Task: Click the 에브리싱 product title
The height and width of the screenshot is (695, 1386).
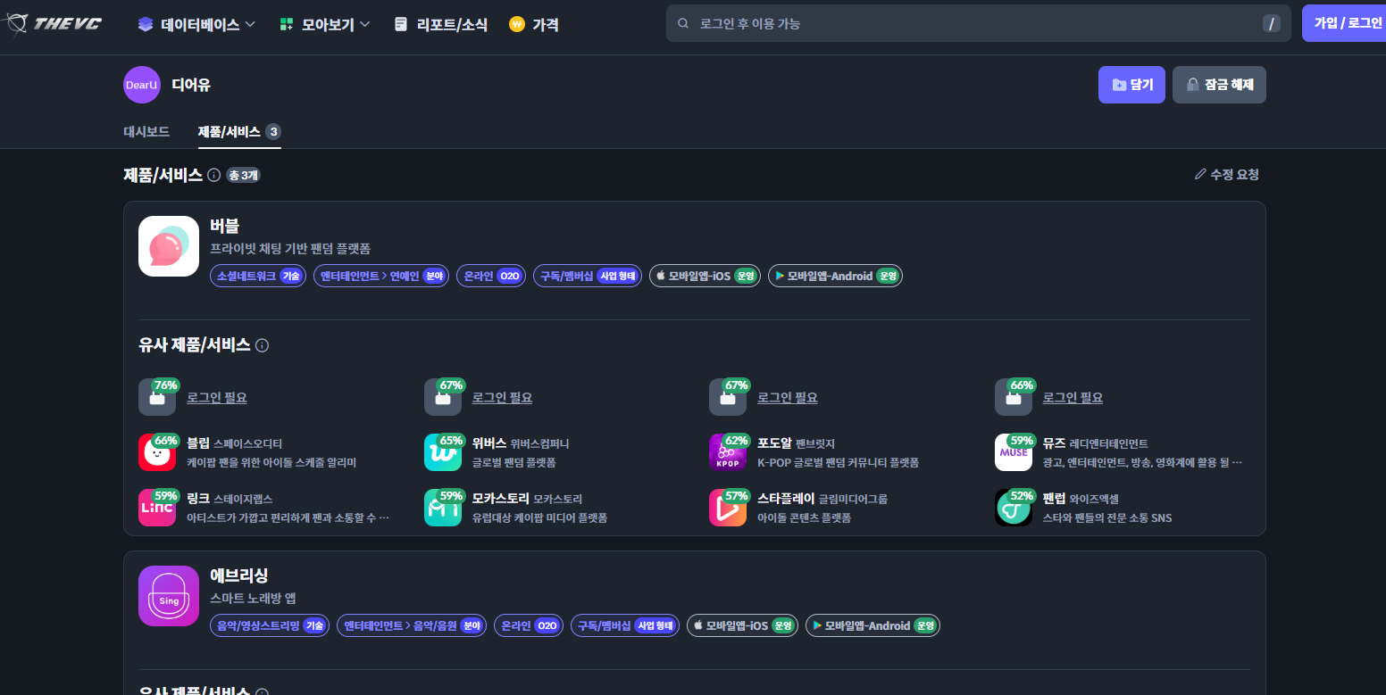Action: point(239,575)
